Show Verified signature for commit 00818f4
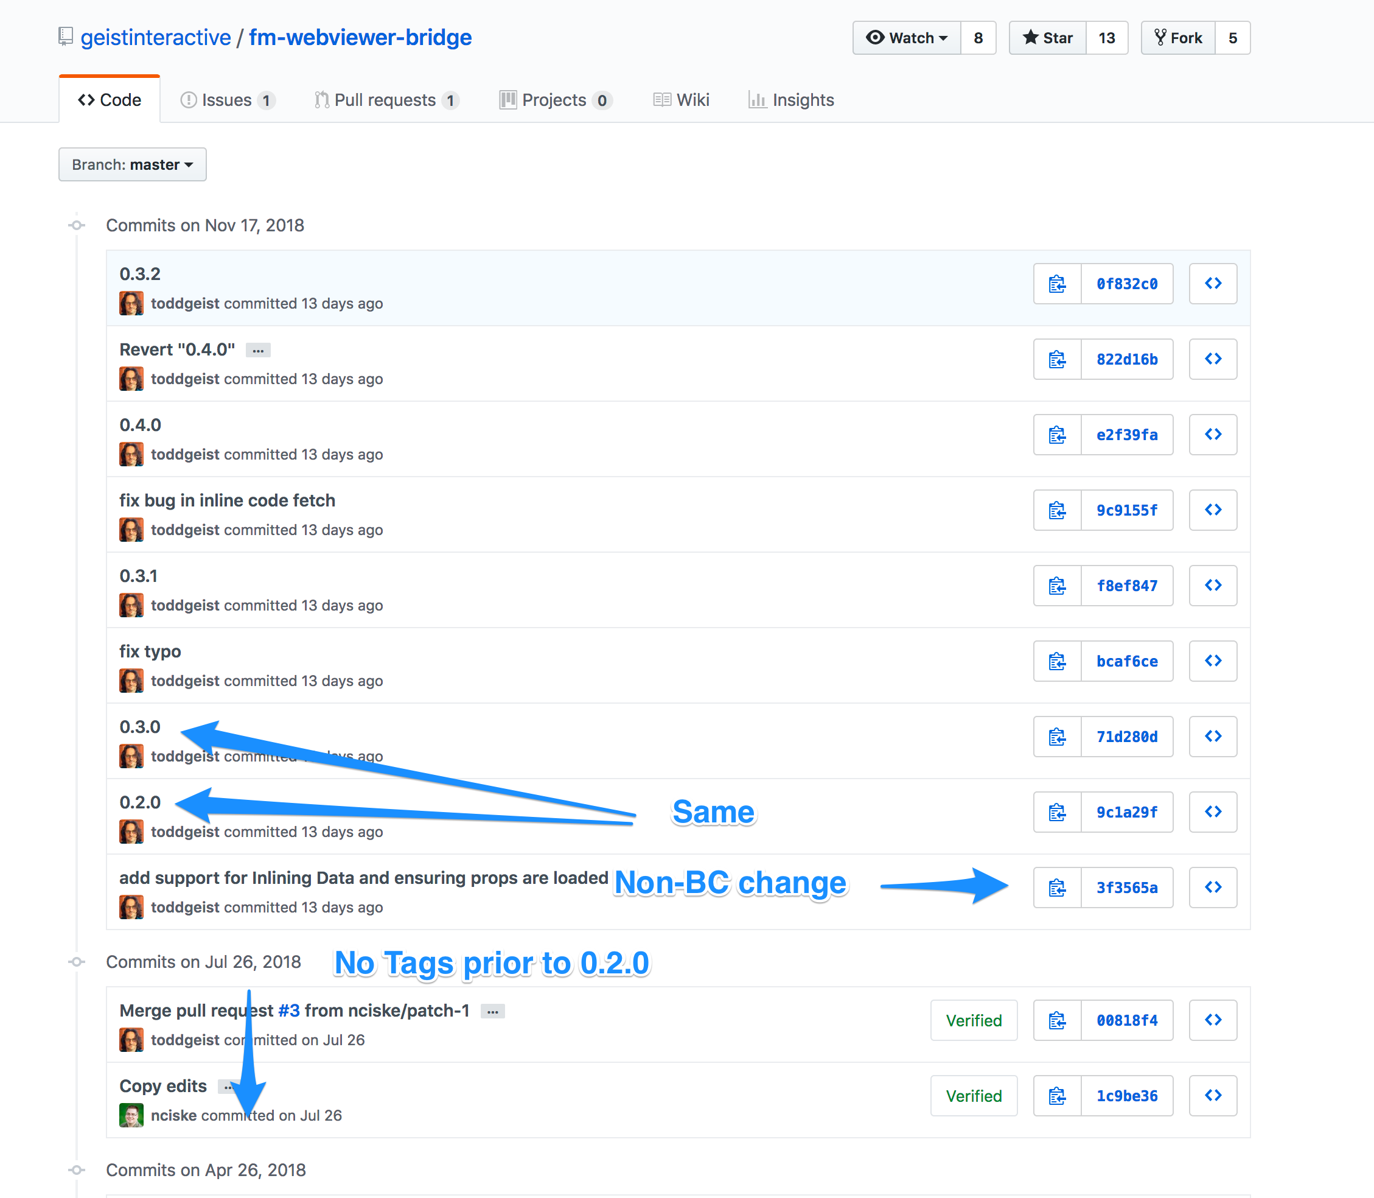The height and width of the screenshot is (1198, 1374). point(973,1020)
